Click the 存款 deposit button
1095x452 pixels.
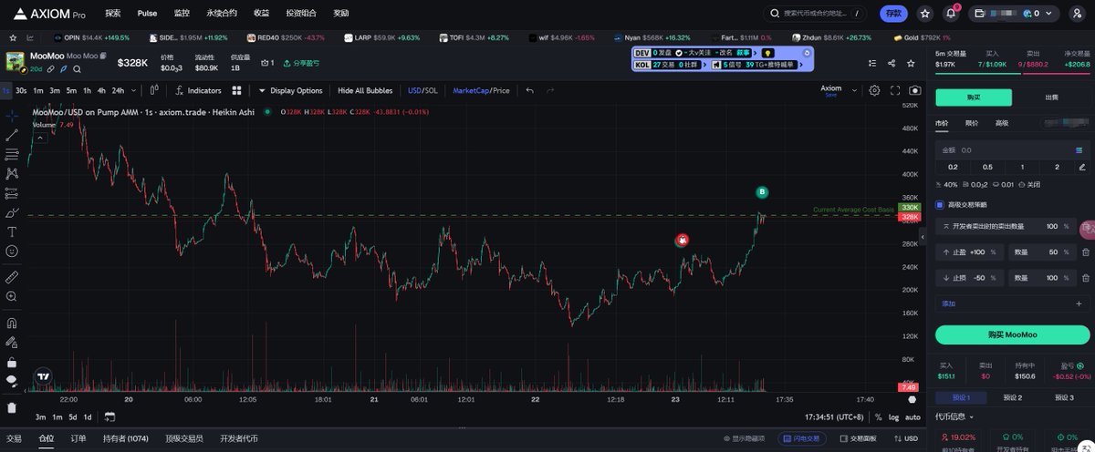(893, 14)
